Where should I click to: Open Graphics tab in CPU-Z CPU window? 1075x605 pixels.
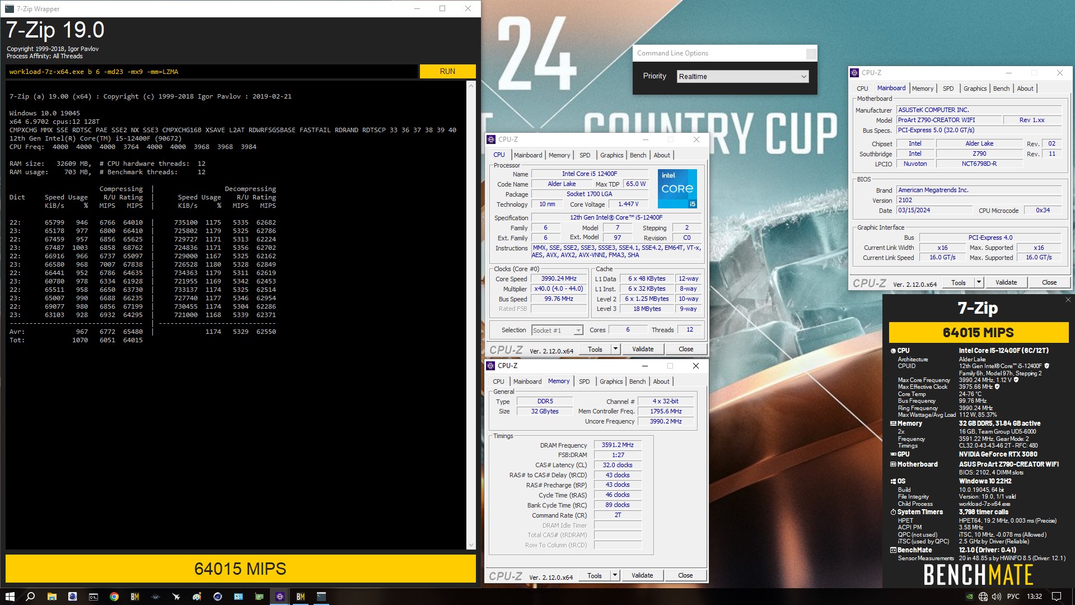611,155
